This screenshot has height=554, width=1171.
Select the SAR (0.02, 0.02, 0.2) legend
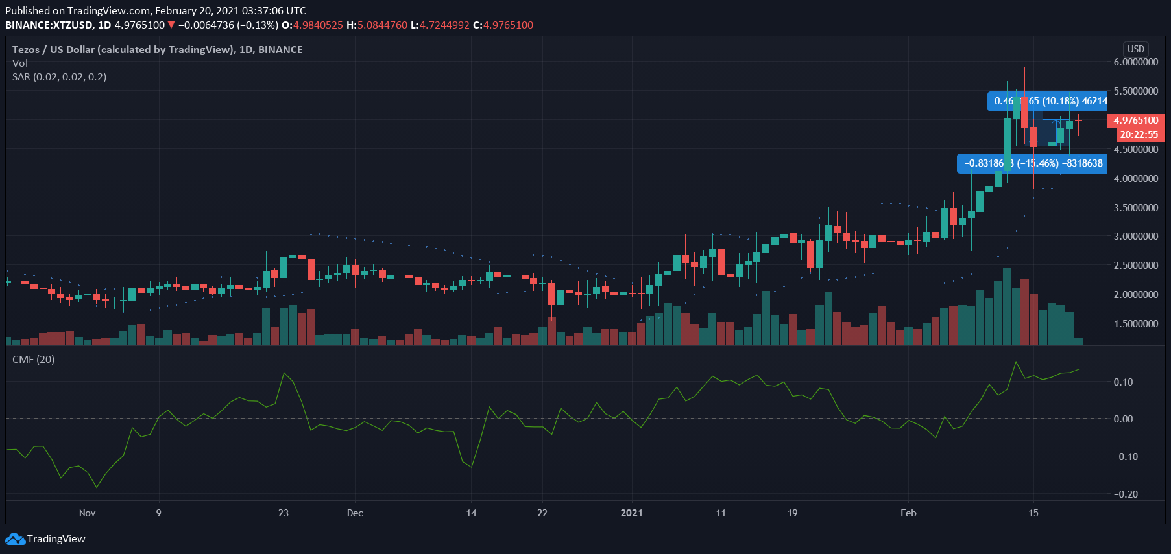click(59, 76)
